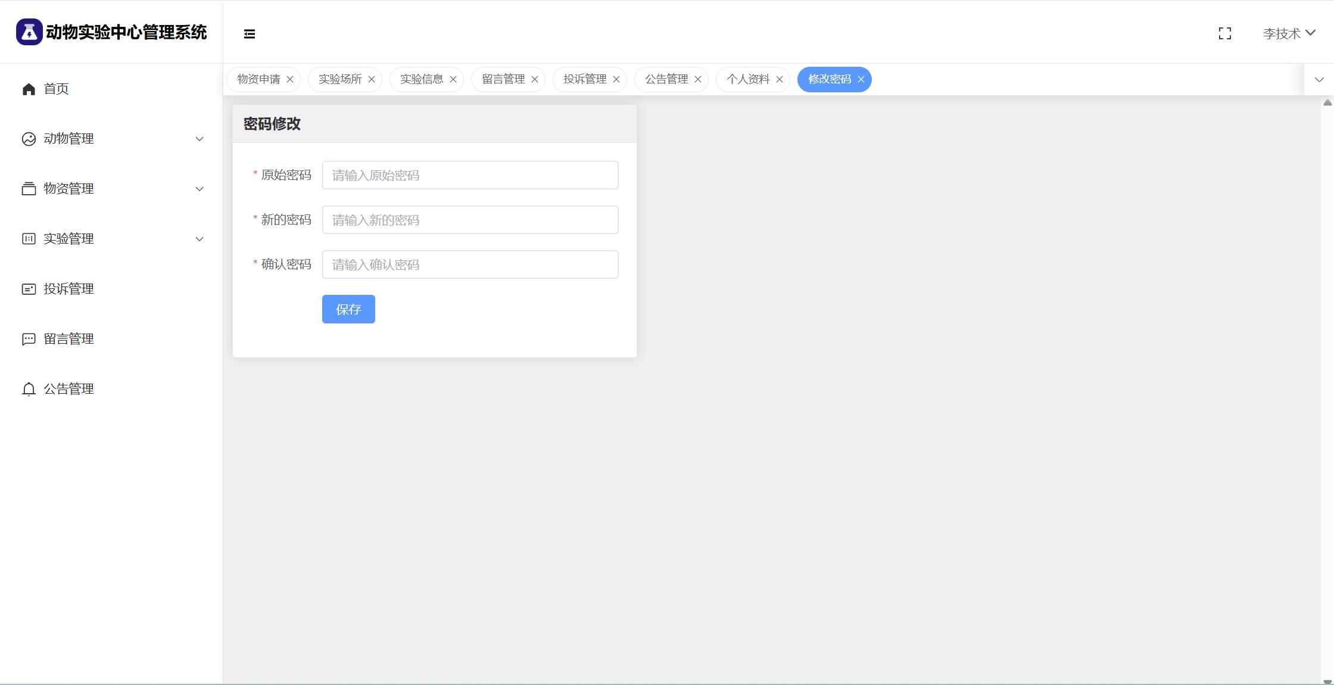Close the 物资申请 tab
The image size is (1334, 685).
(290, 79)
